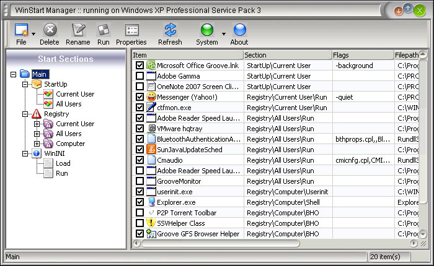This screenshot has height=266, width=434.
Task: Sort by the Filepath column header
Action: pos(406,55)
